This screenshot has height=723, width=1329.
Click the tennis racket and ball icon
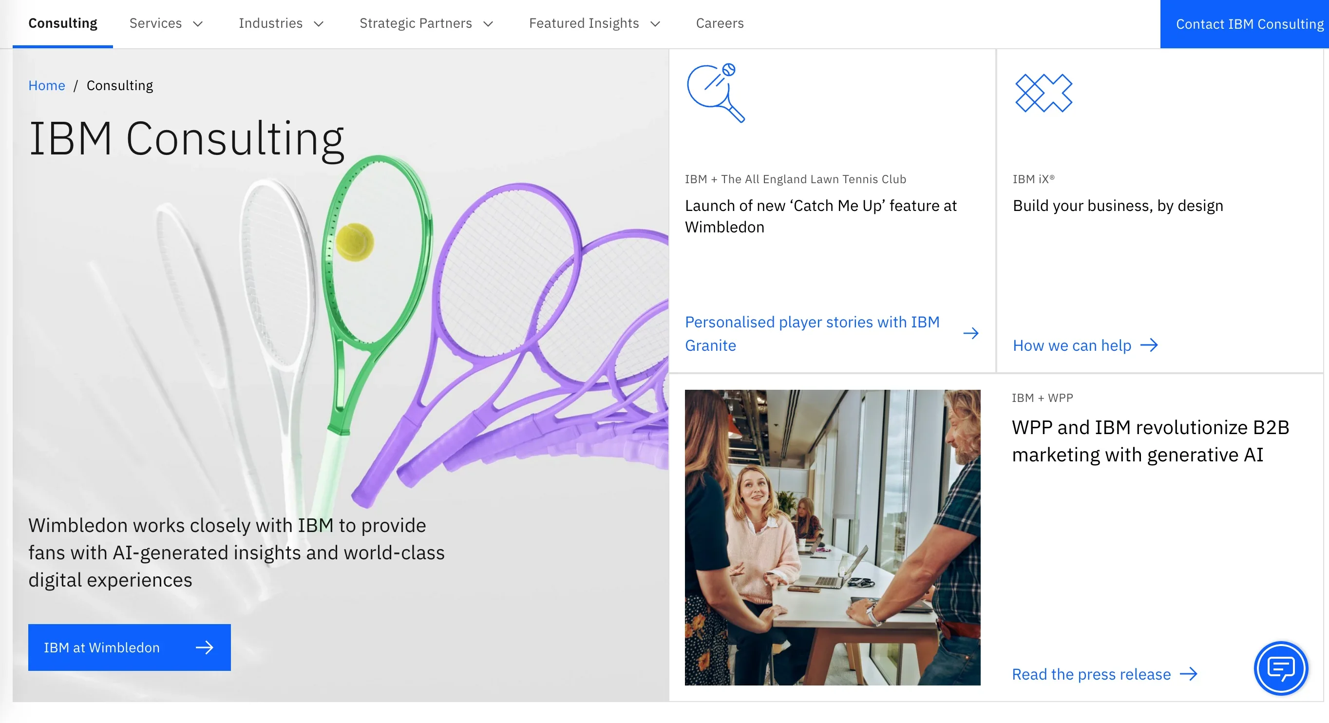coord(716,93)
